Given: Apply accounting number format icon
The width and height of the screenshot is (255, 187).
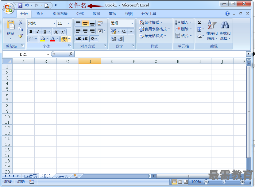Looking at the screenshot, I should [114, 32].
